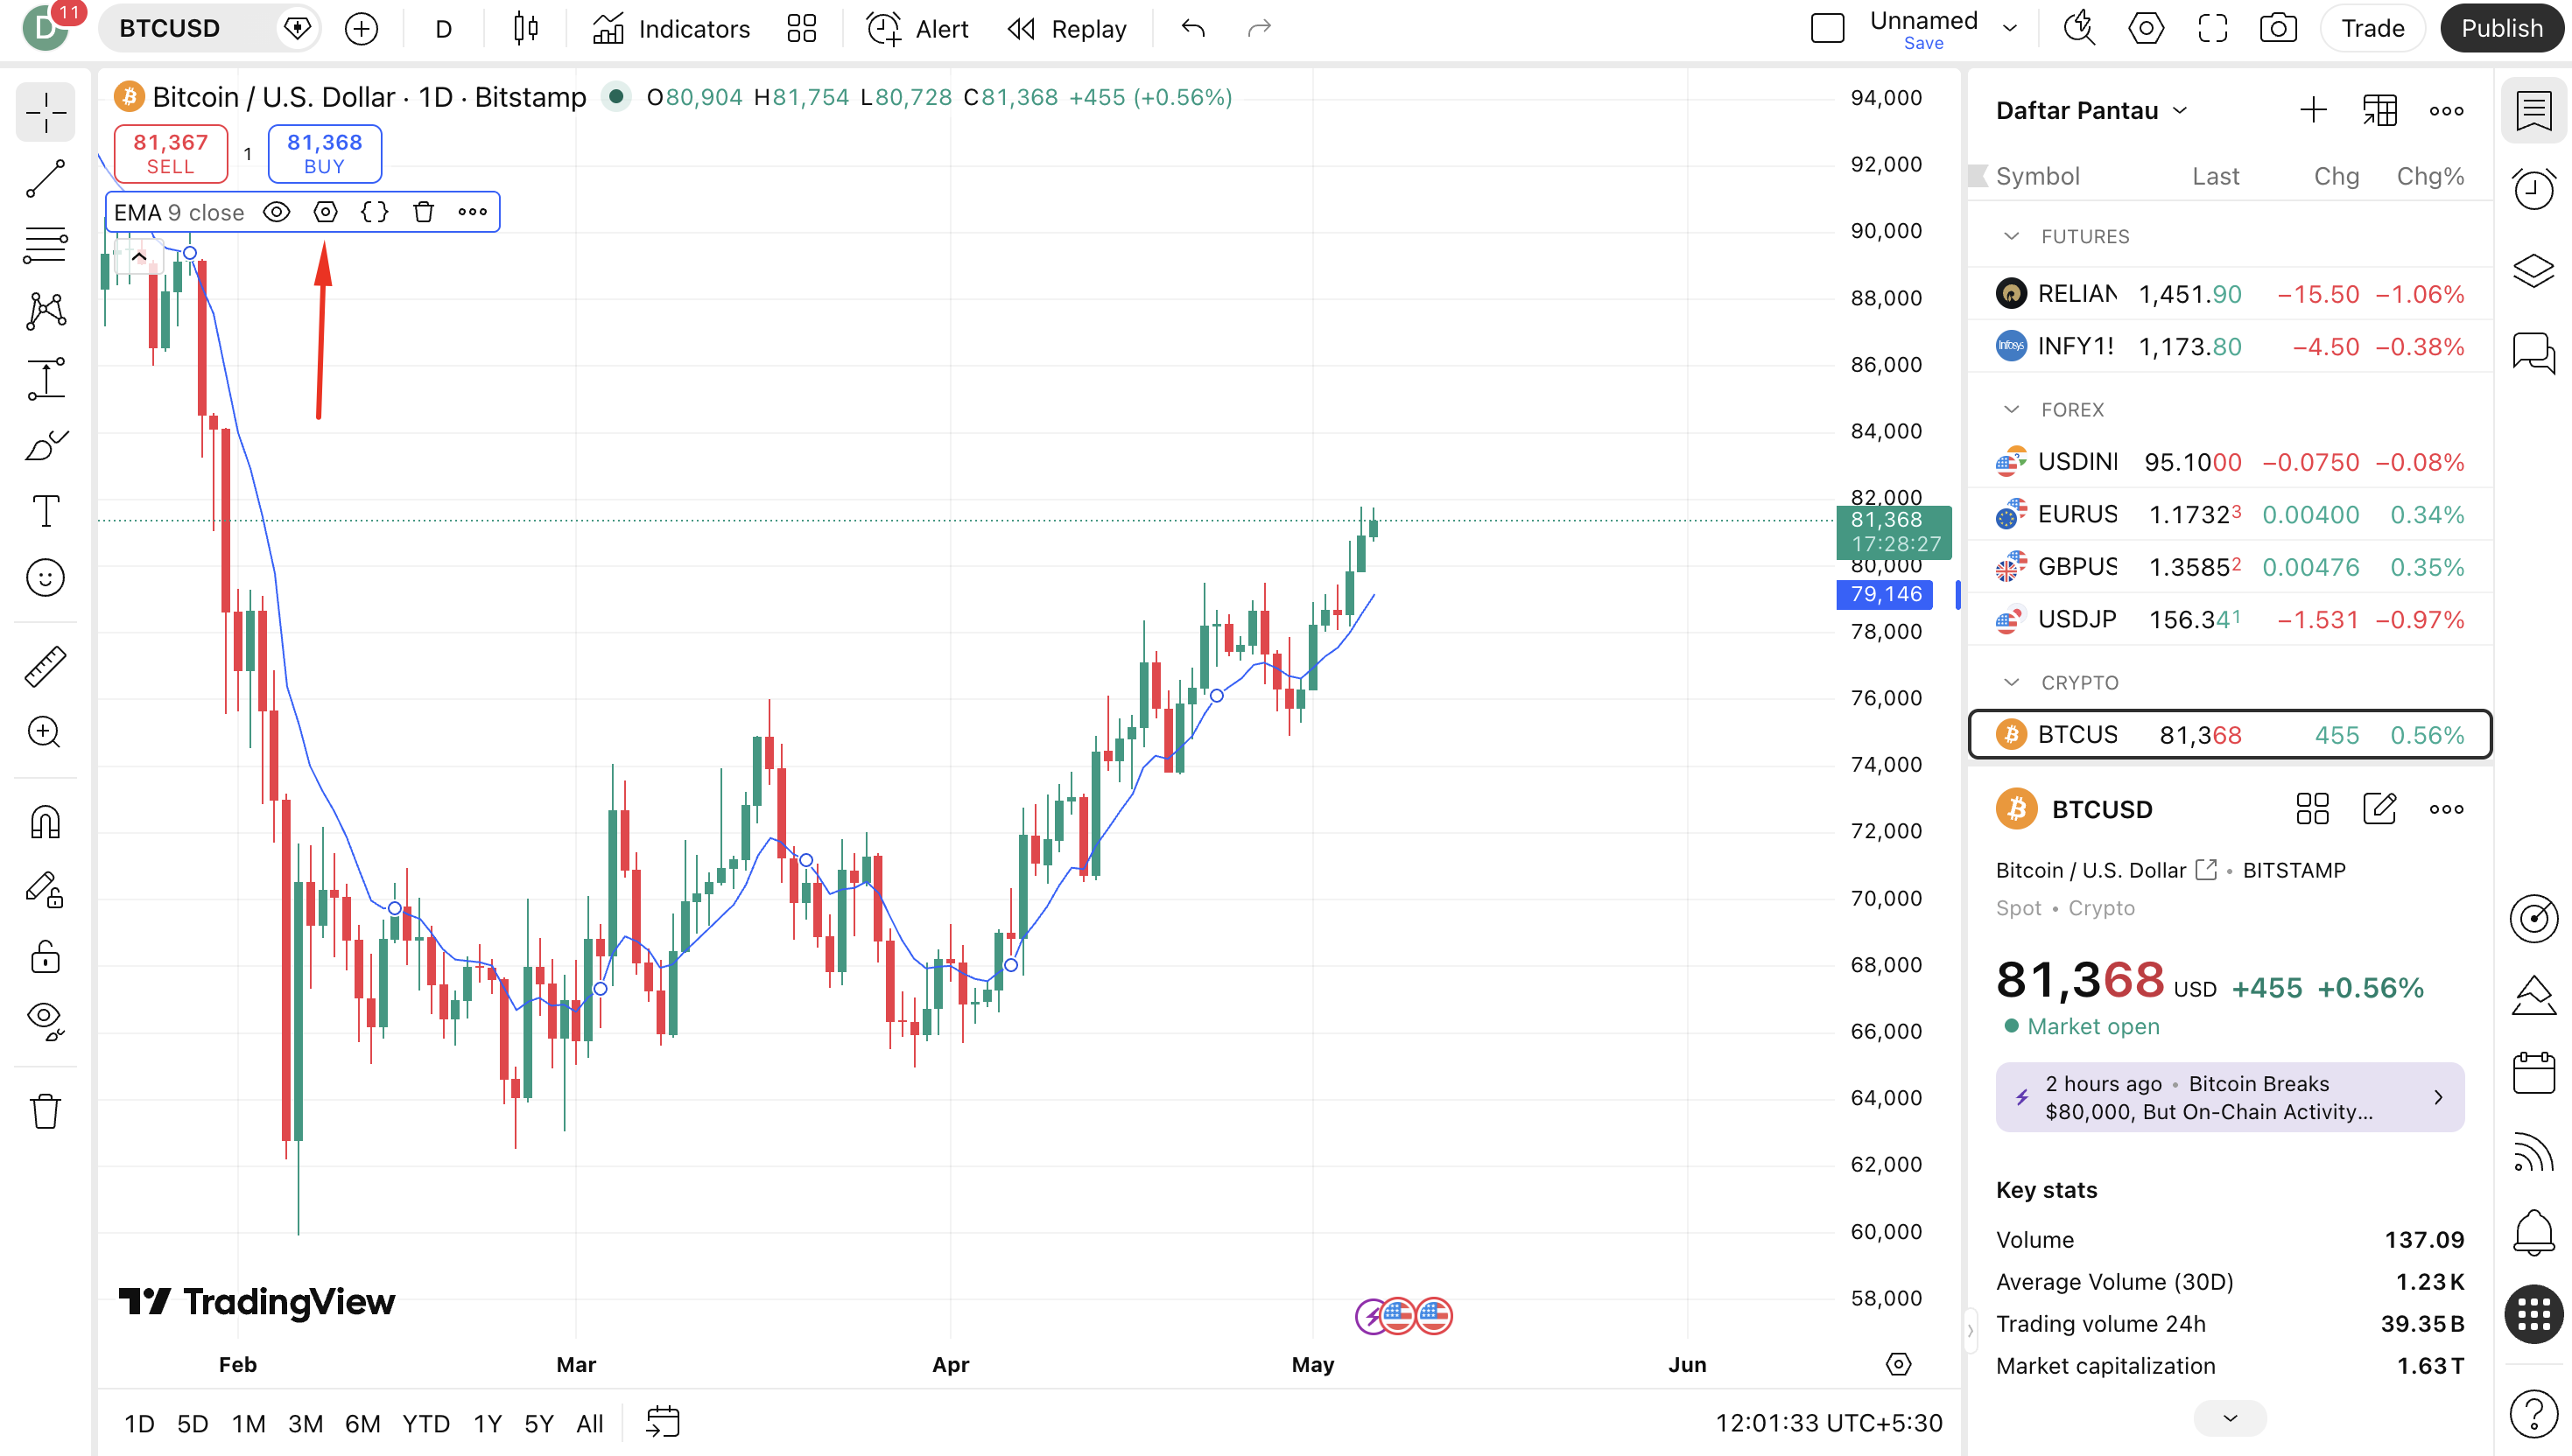The image size is (2572, 1456).
Task: Select EURUS row in the watchlist
Action: point(2229,515)
